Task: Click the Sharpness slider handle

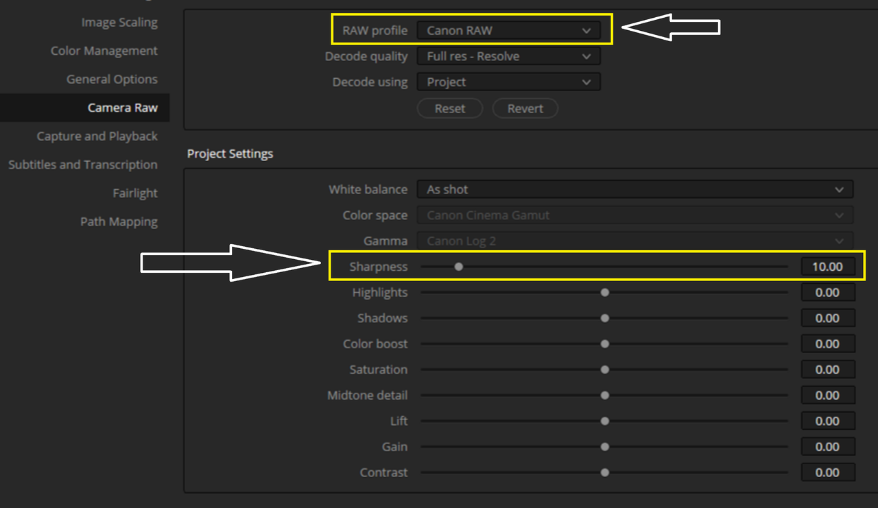Action: point(458,267)
